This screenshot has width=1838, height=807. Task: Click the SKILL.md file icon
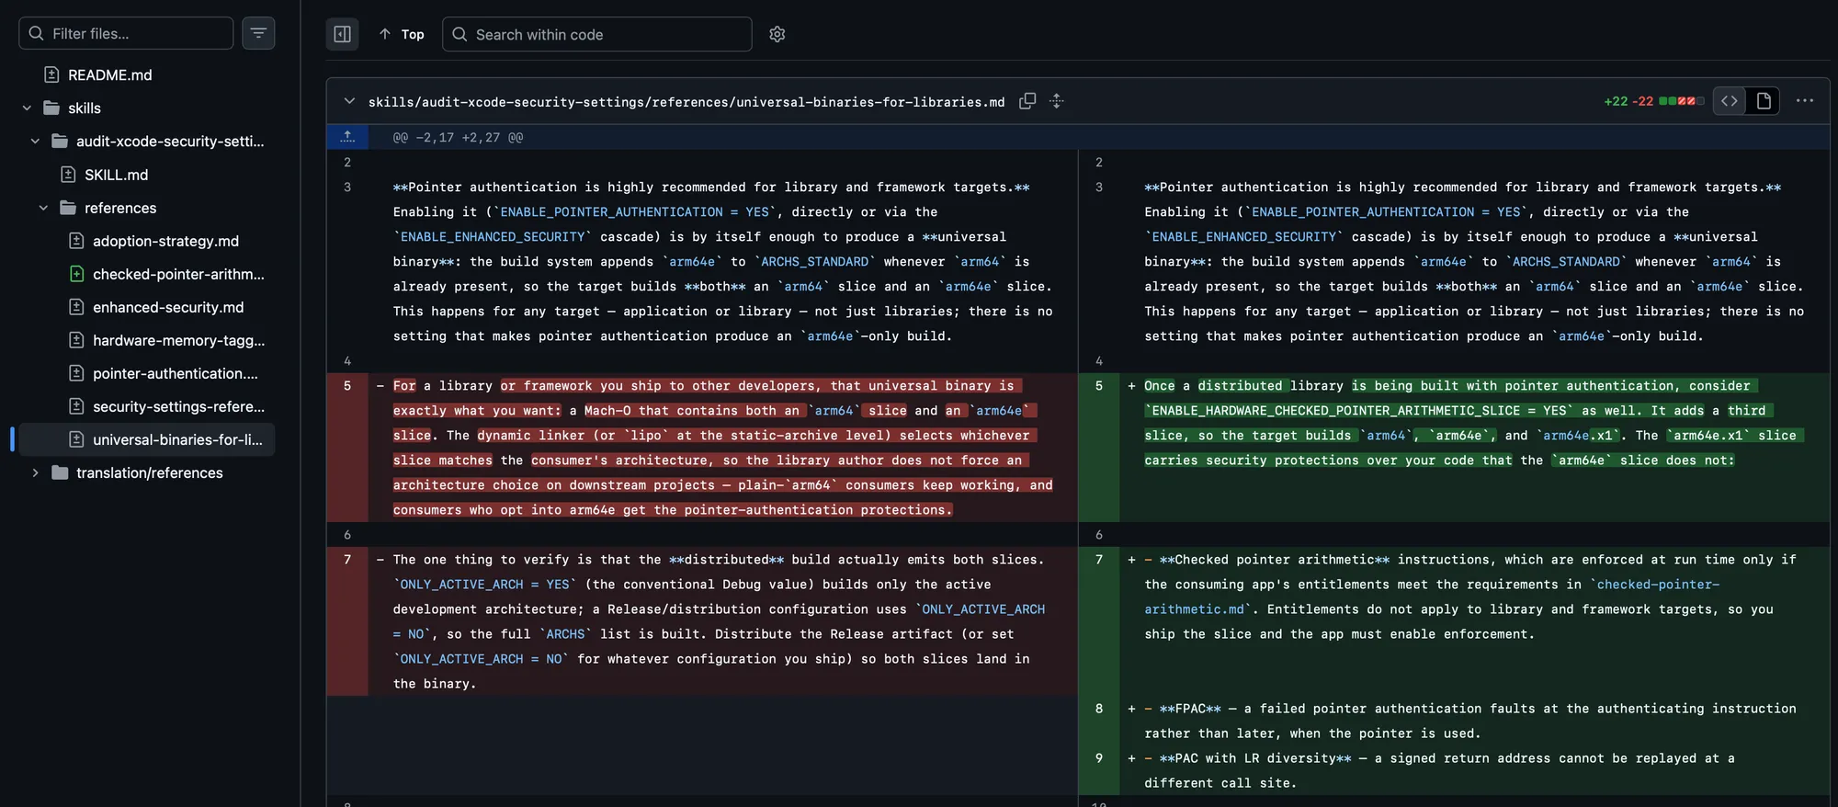pyautogui.click(x=68, y=175)
